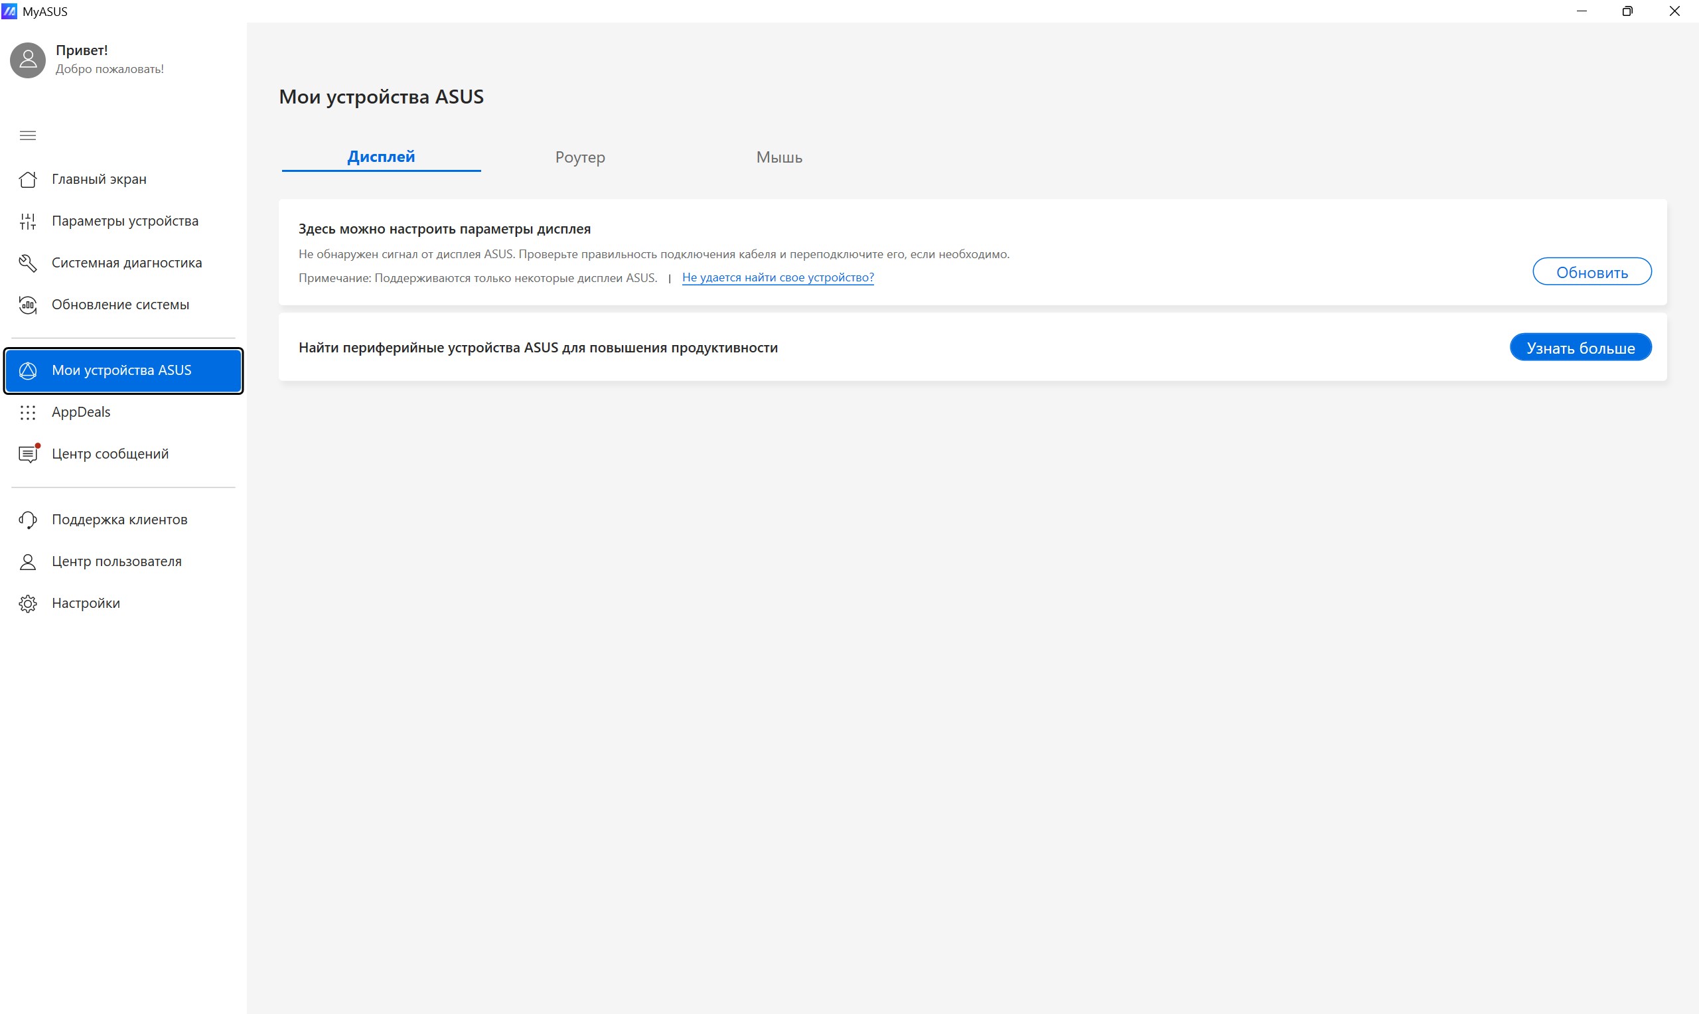Click the Центр сообщений message icon
Screen dimensions: 1699x1014
tap(28, 454)
